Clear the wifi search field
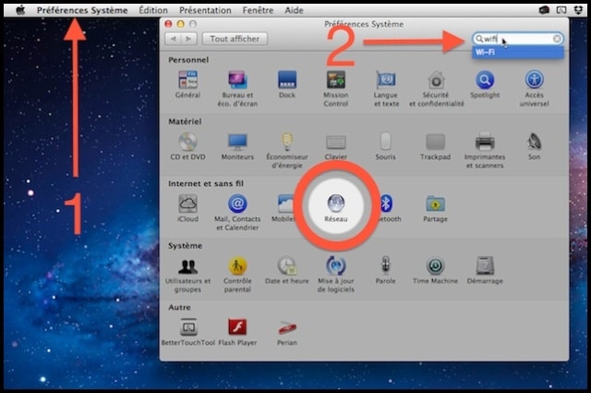The height and width of the screenshot is (393, 591). [557, 39]
